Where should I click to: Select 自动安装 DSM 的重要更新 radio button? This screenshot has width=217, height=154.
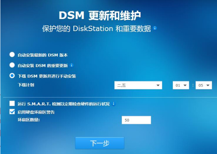(12, 65)
